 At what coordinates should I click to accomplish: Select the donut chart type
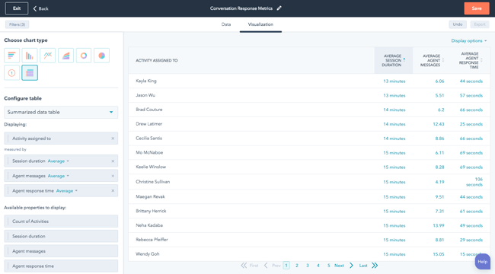click(x=84, y=56)
